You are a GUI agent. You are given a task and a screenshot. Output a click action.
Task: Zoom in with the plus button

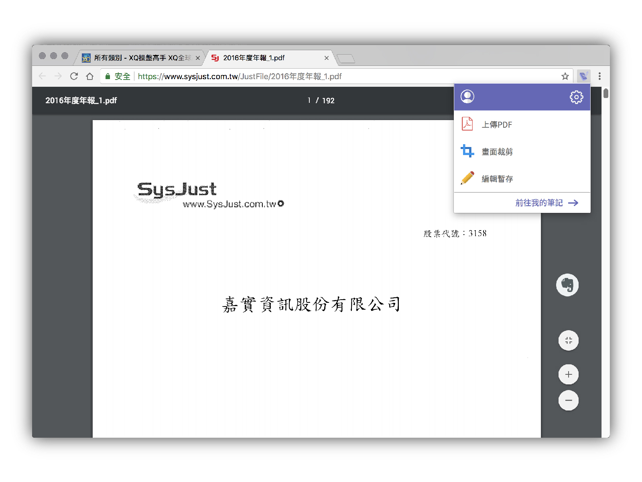coord(568,374)
